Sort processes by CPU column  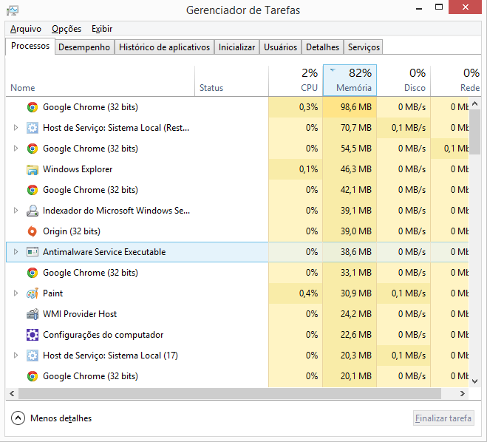[296, 81]
